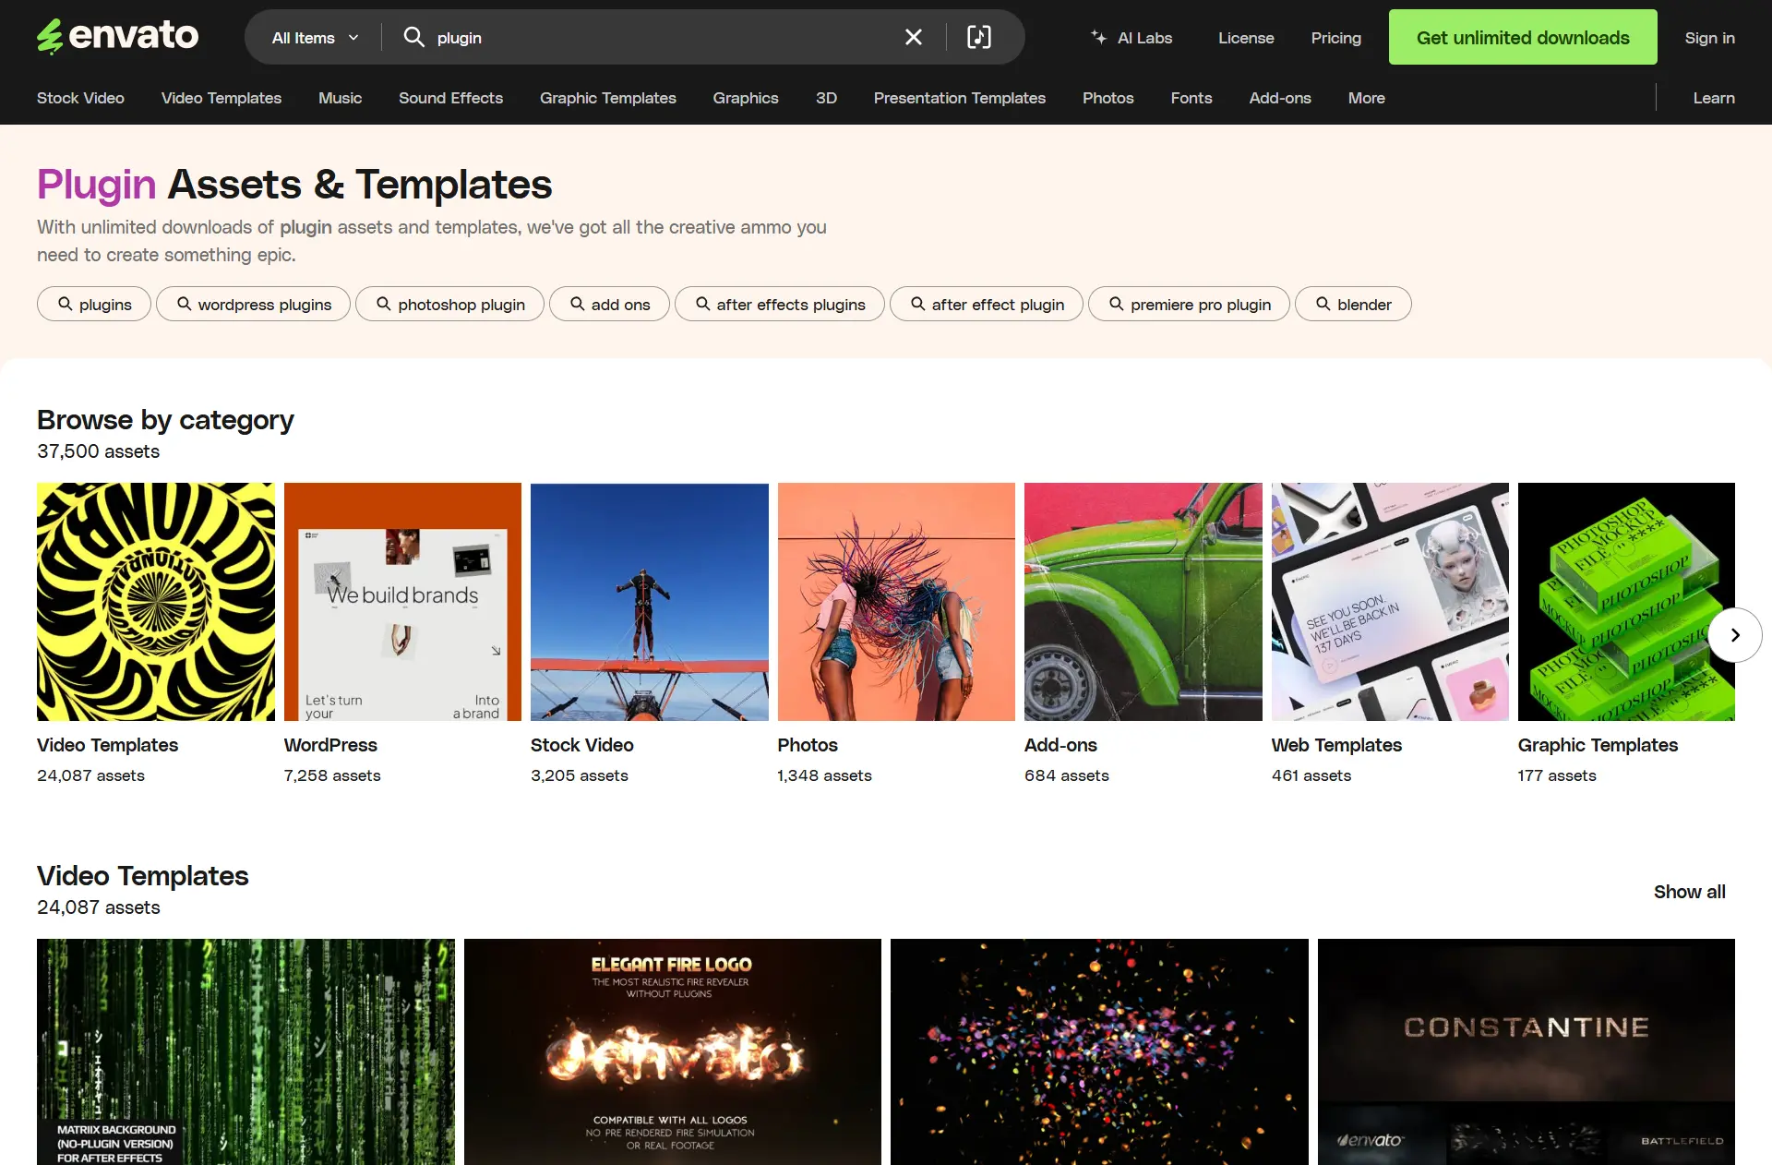1772x1165 pixels.
Task: Open the Pricing page
Action: click(x=1335, y=38)
